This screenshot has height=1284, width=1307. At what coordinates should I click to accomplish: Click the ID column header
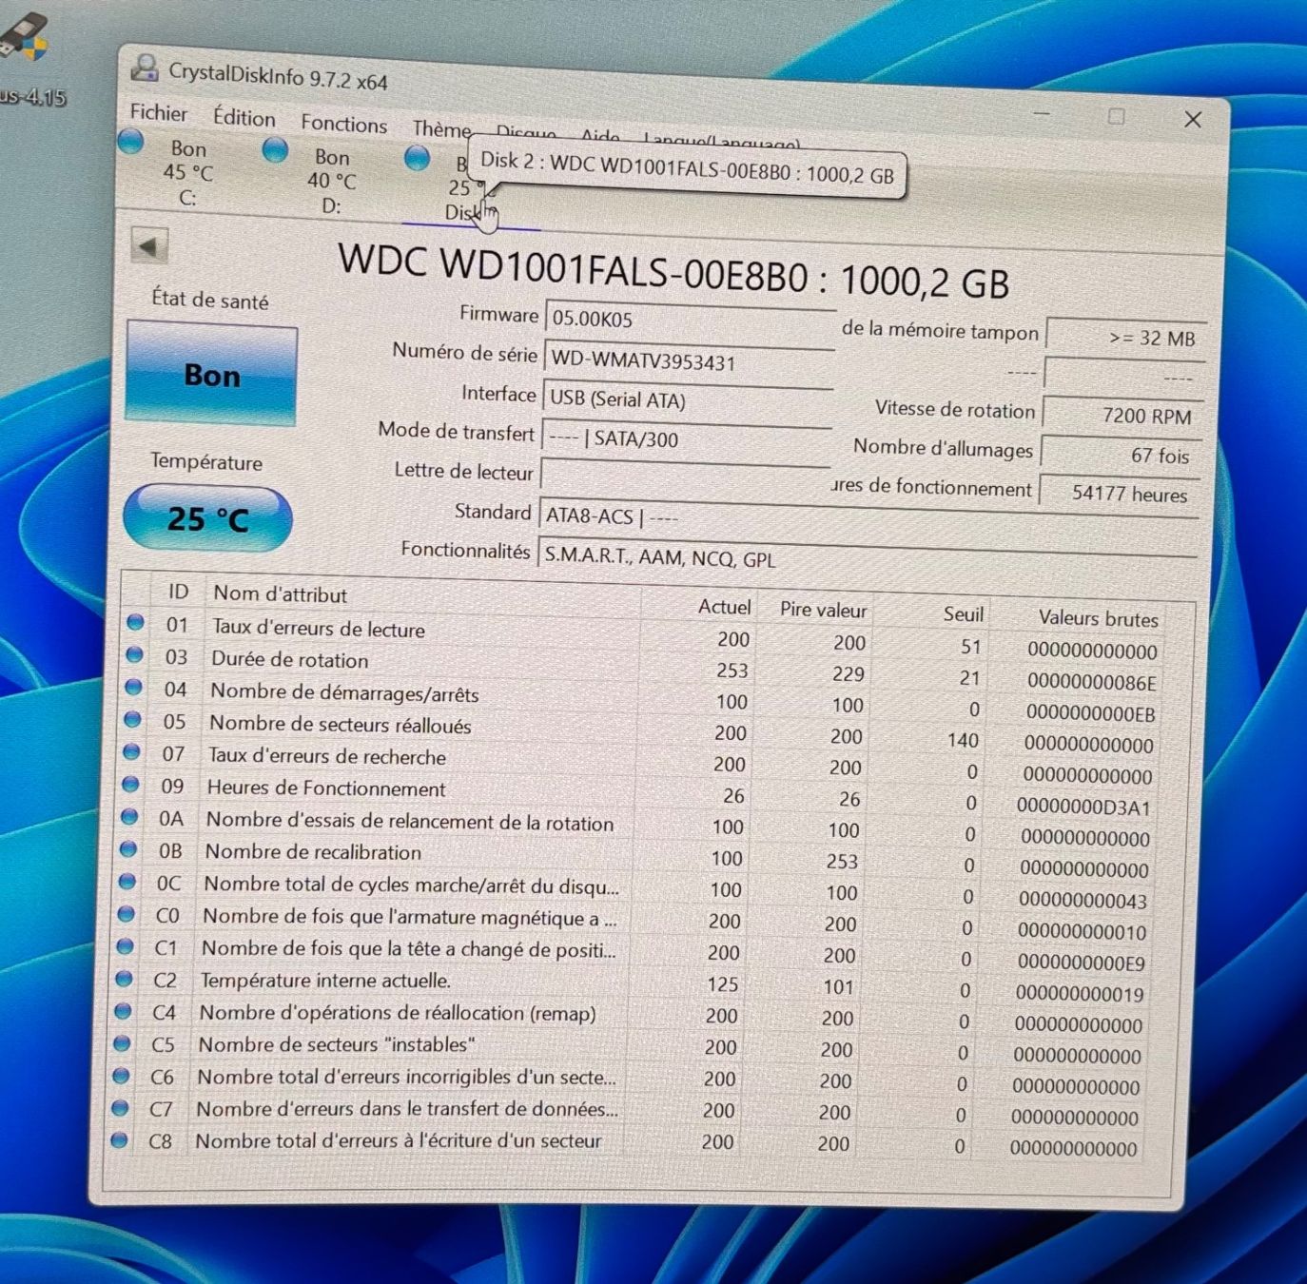click(178, 592)
